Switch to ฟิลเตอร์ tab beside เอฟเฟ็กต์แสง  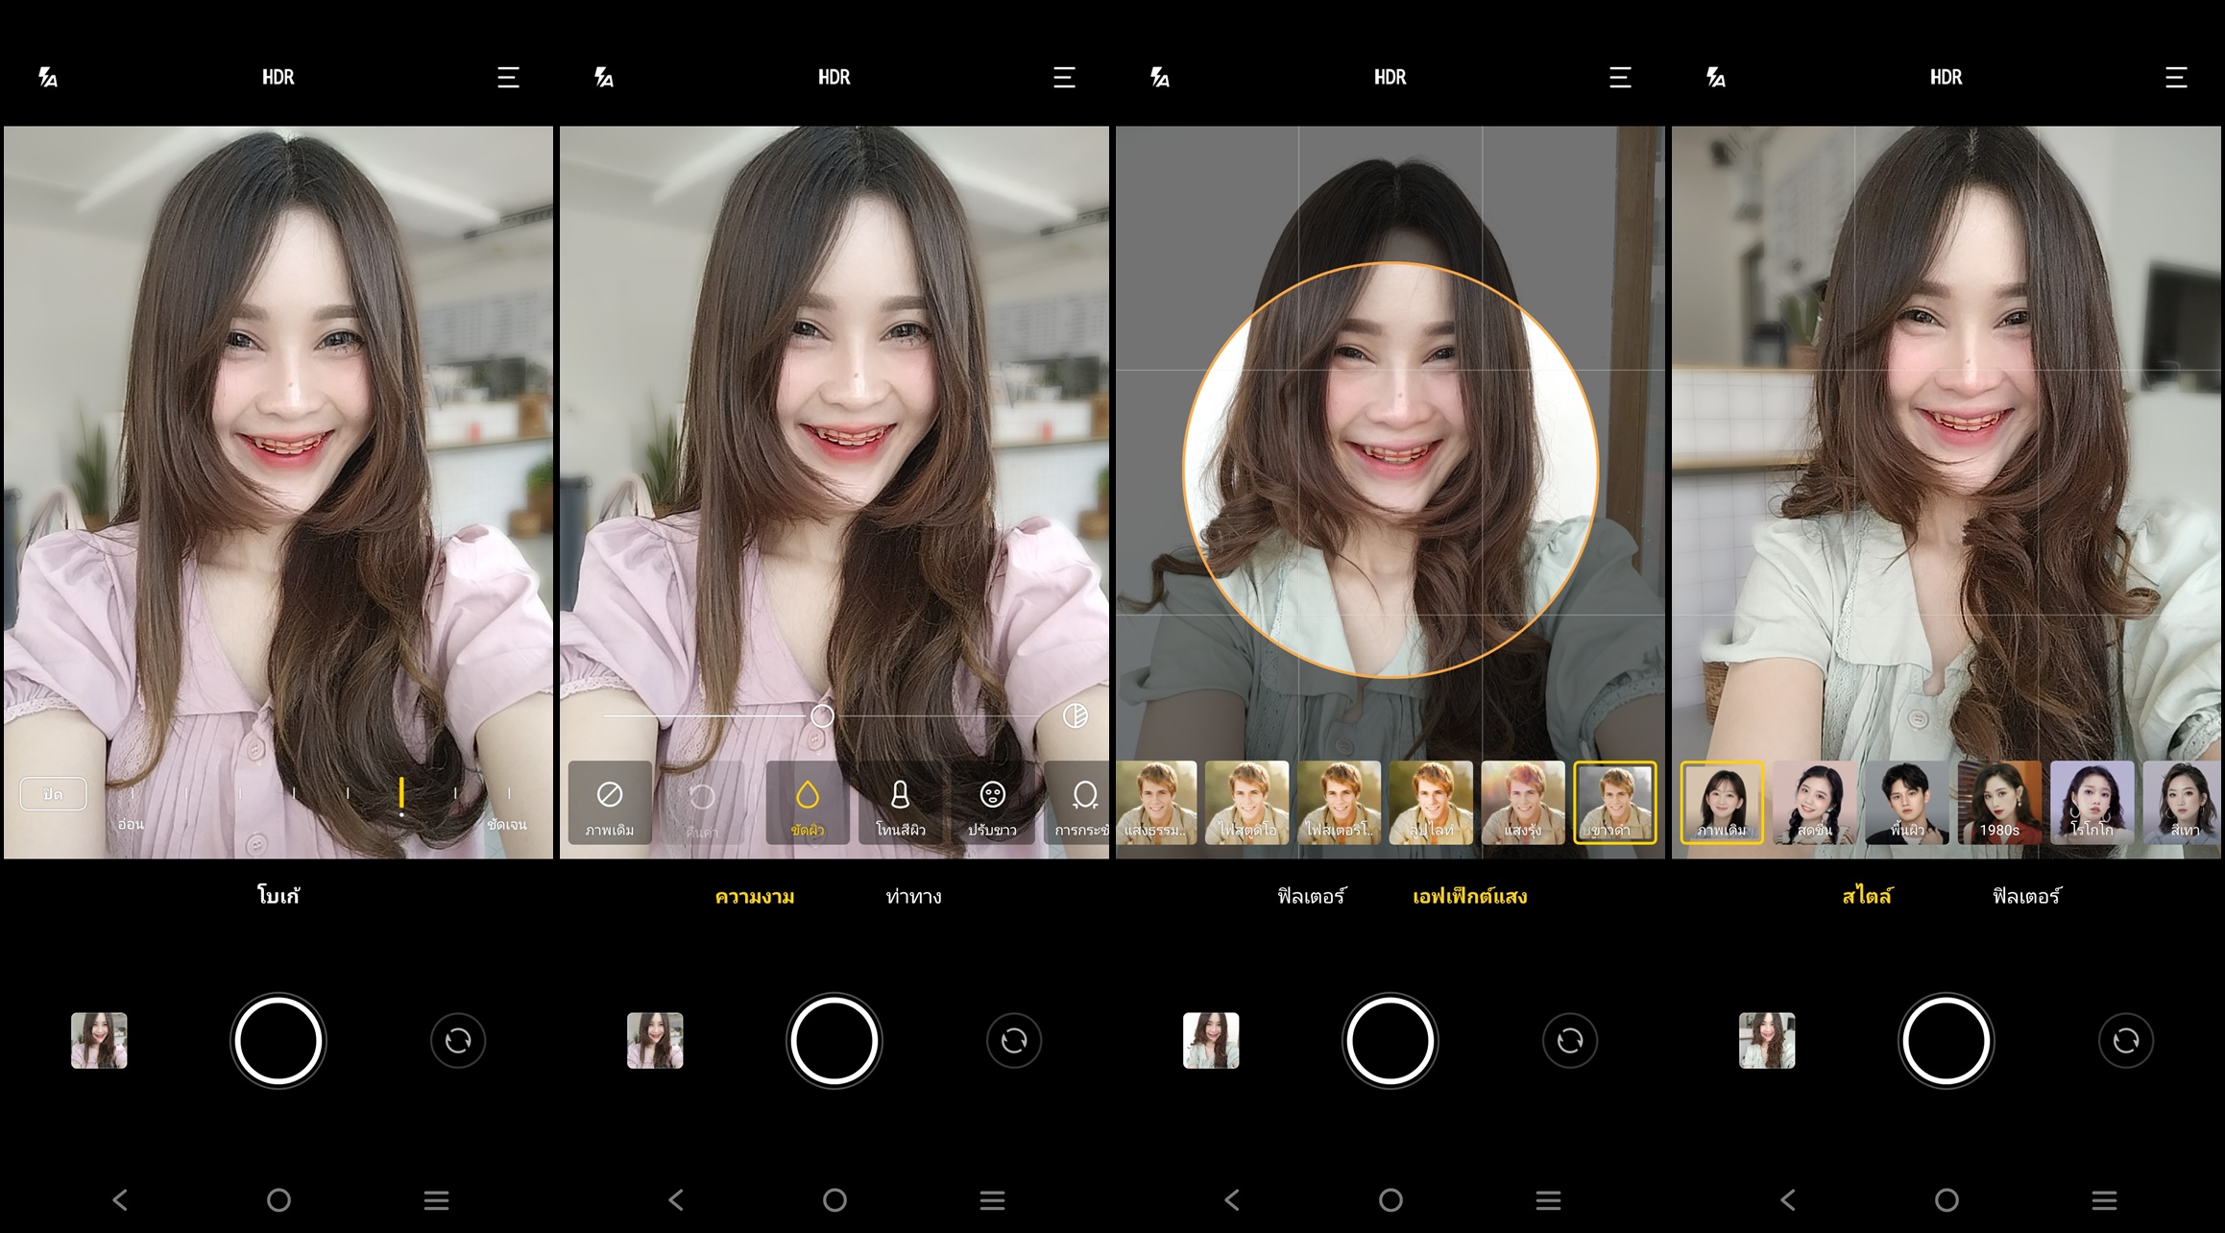(x=1312, y=896)
